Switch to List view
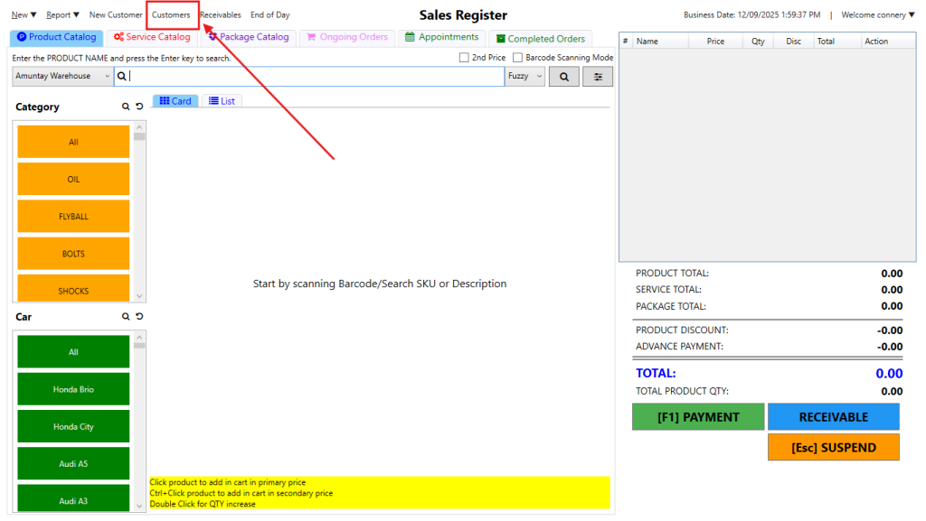This screenshot has width=926, height=521. coord(222,101)
